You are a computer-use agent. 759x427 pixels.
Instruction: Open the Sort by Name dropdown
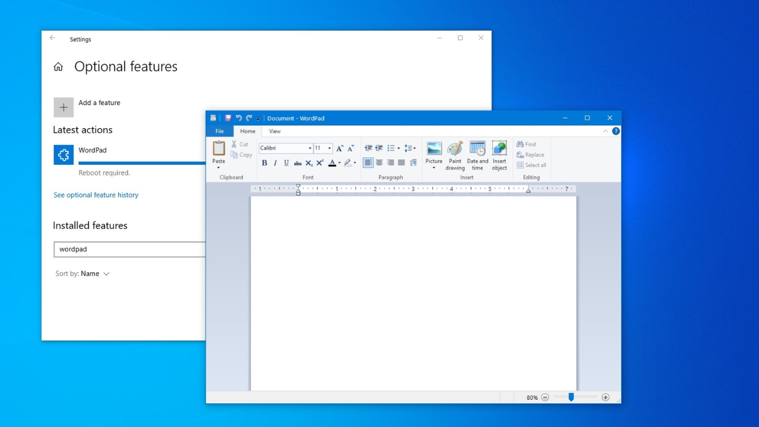click(x=82, y=274)
